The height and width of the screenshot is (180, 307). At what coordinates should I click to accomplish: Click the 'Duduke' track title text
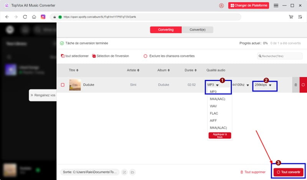89,85
